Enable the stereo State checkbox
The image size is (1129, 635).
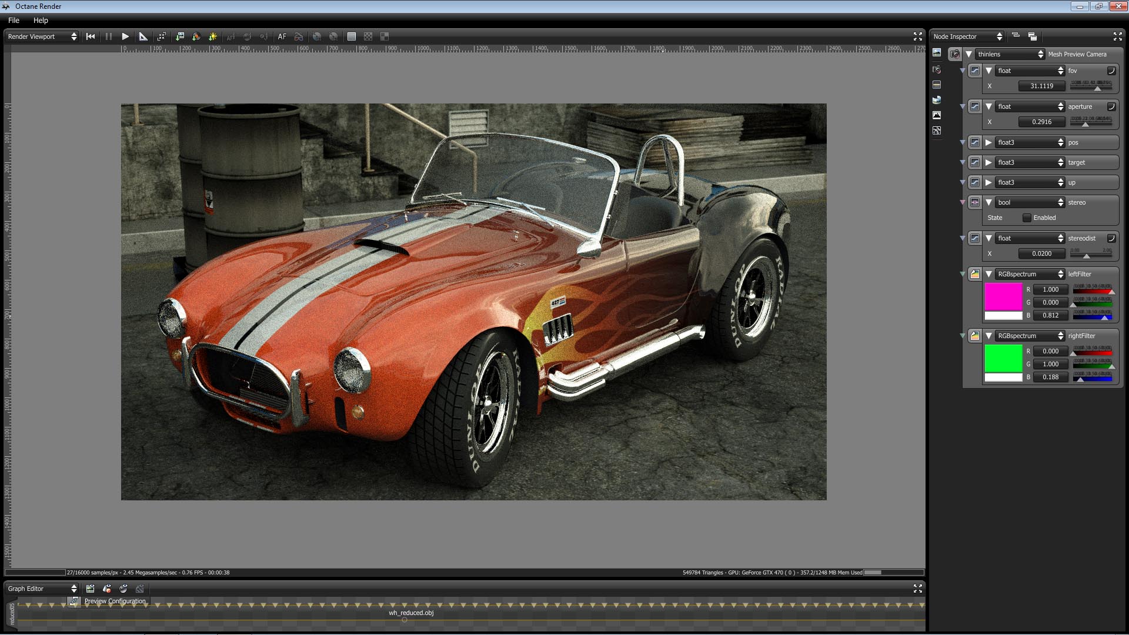pyautogui.click(x=1027, y=218)
